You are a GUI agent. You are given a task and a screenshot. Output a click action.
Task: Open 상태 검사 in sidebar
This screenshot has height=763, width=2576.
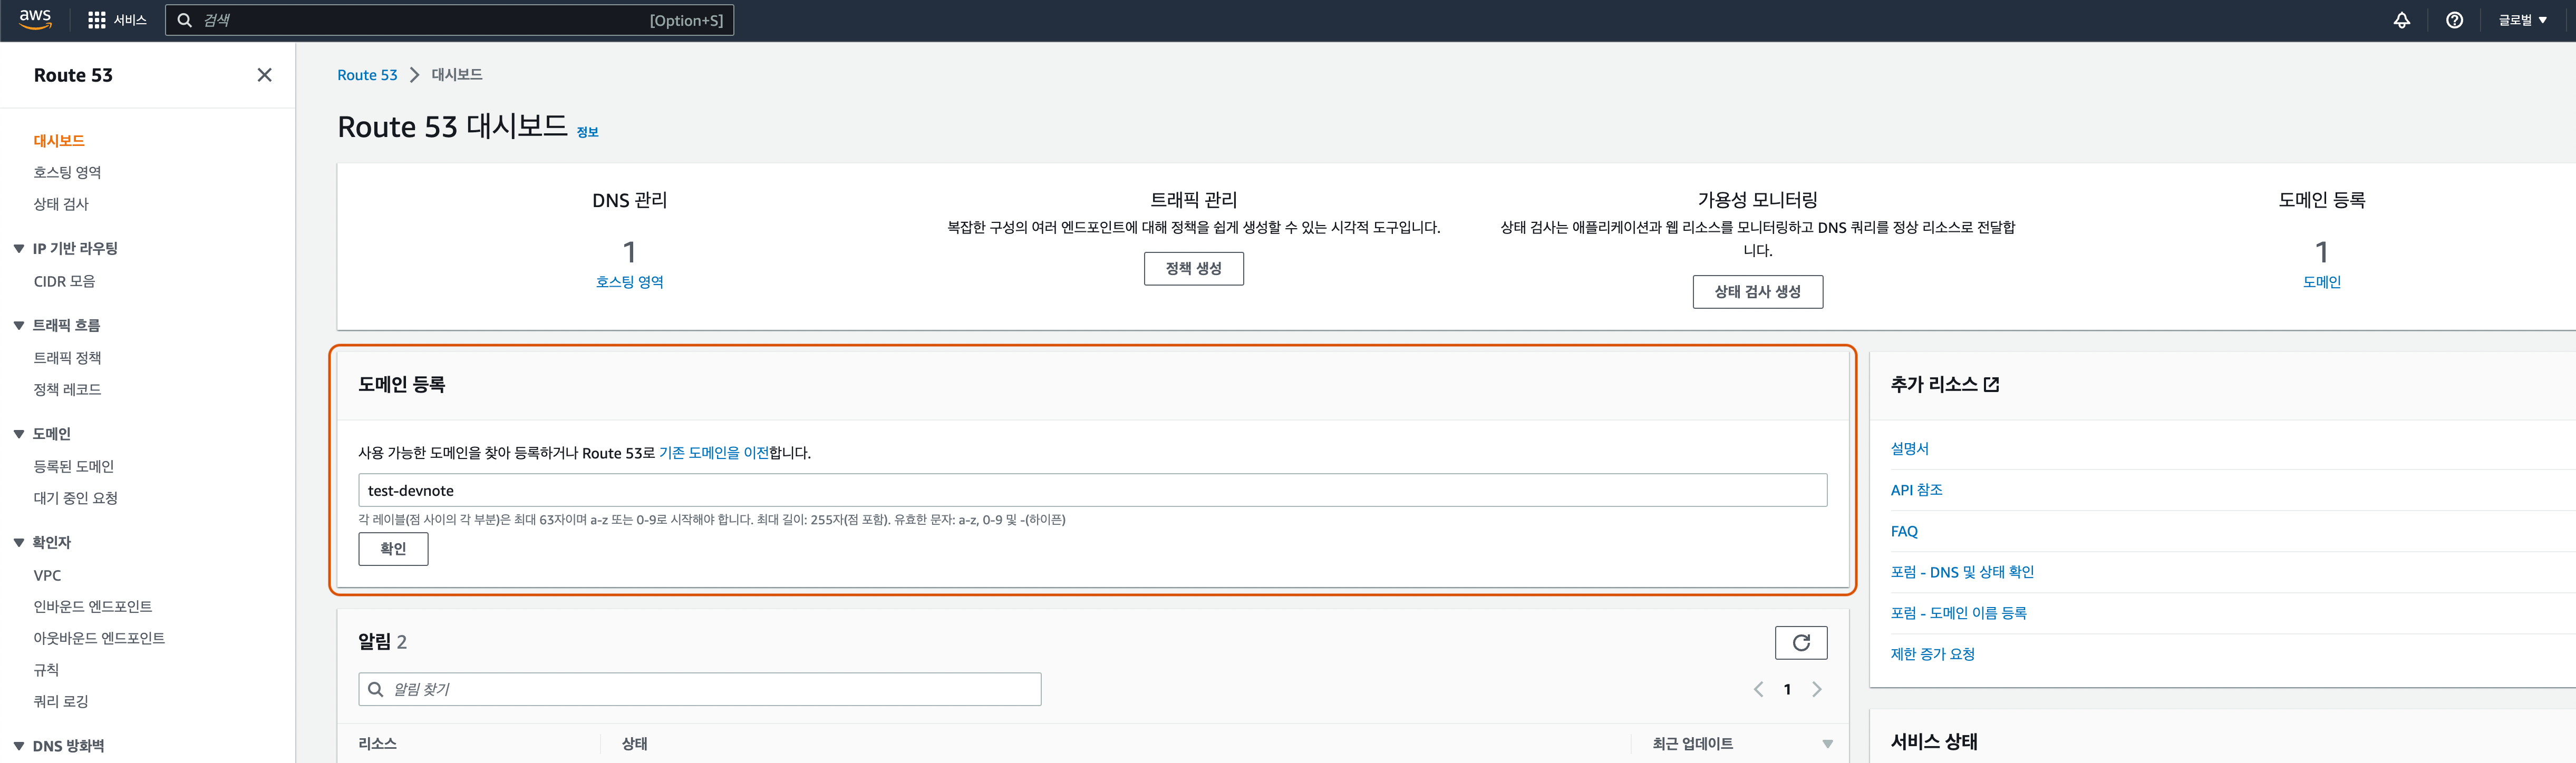(x=61, y=204)
